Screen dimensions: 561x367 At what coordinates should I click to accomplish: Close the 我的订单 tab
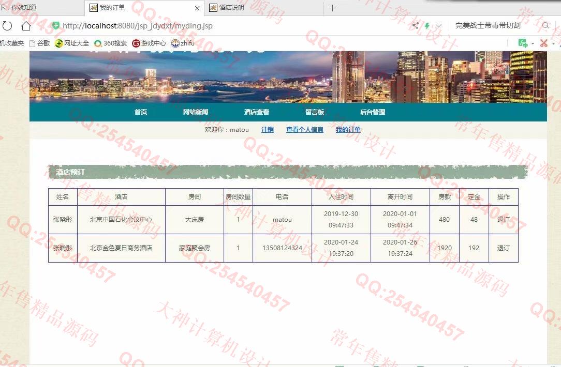197,8
